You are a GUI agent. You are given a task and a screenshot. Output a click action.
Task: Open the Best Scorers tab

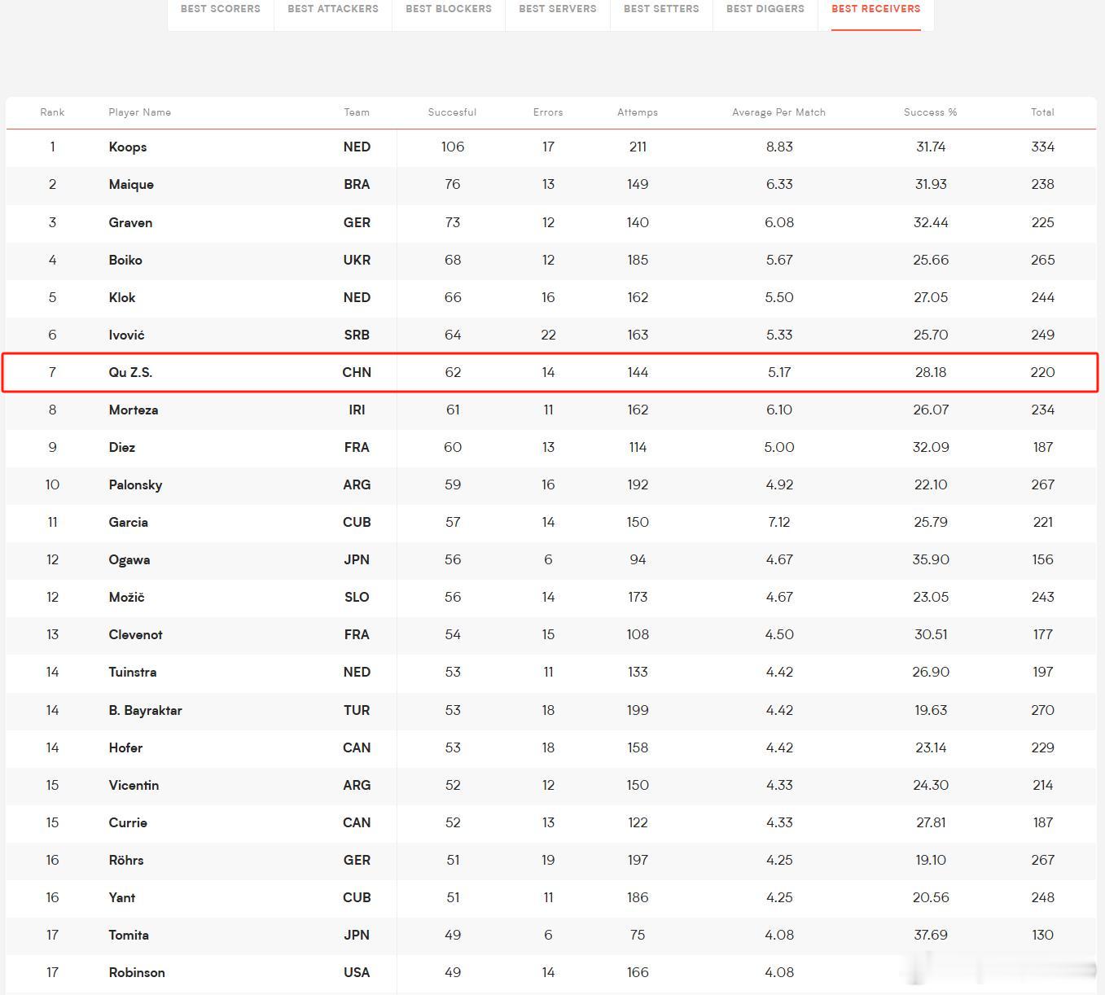[221, 9]
